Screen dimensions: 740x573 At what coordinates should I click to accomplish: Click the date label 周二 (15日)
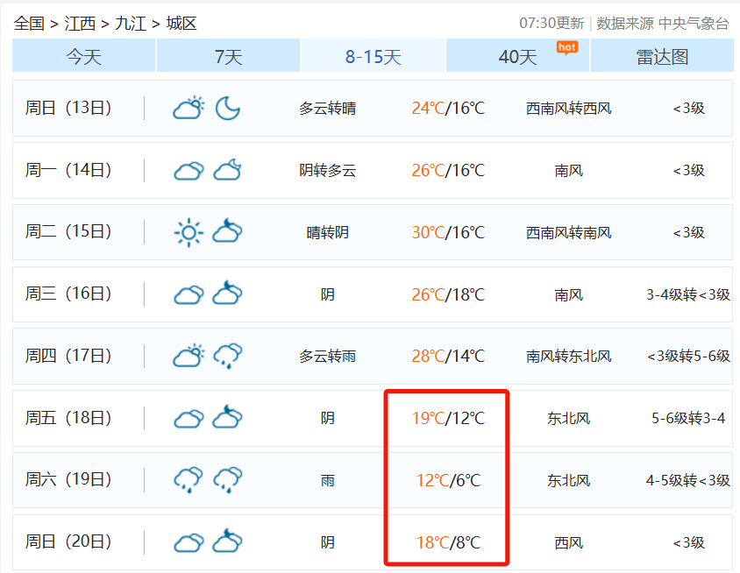tap(68, 231)
